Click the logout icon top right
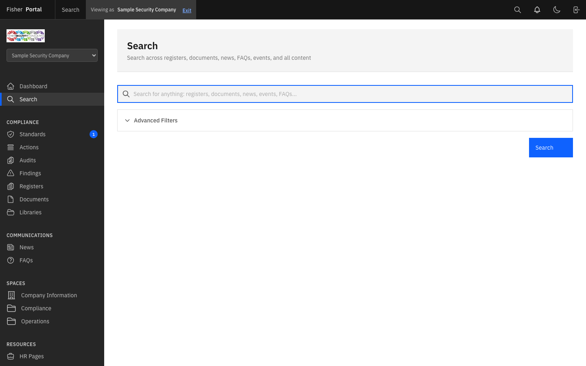This screenshot has height=366, width=586. [576, 9]
